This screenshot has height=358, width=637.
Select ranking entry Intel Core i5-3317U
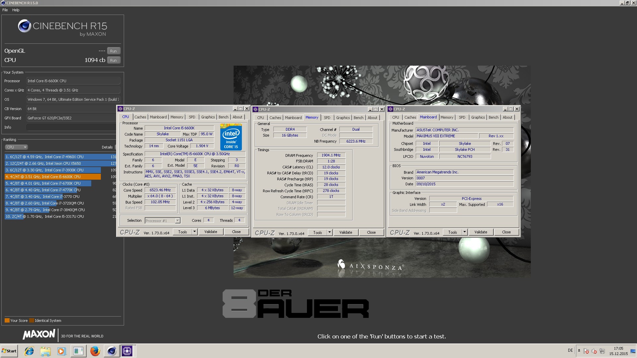[x=60, y=216]
